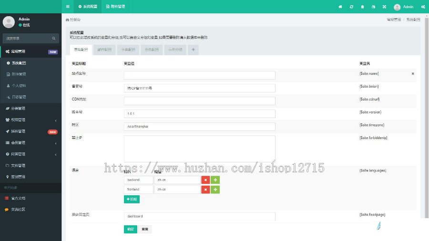The width and height of the screenshot is (429, 241).
Task: Click the CDN地址 input field
Action: 199,101
